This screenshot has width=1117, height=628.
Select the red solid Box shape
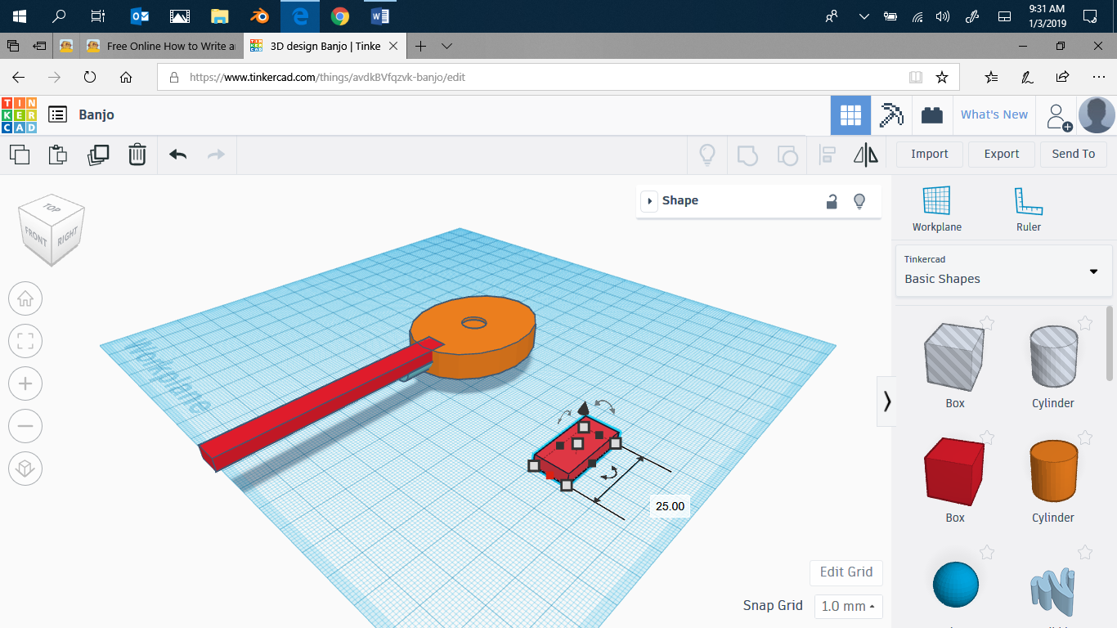(954, 471)
